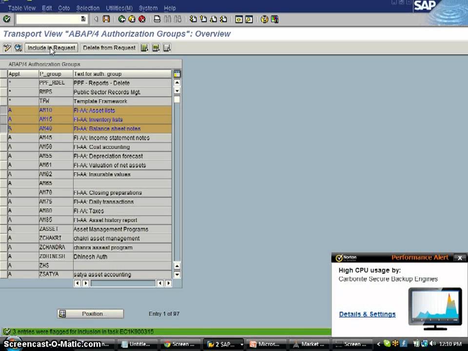Click the yellow Exit icon
This screenshot has height=351, width=468.
[x=132, y=19]
